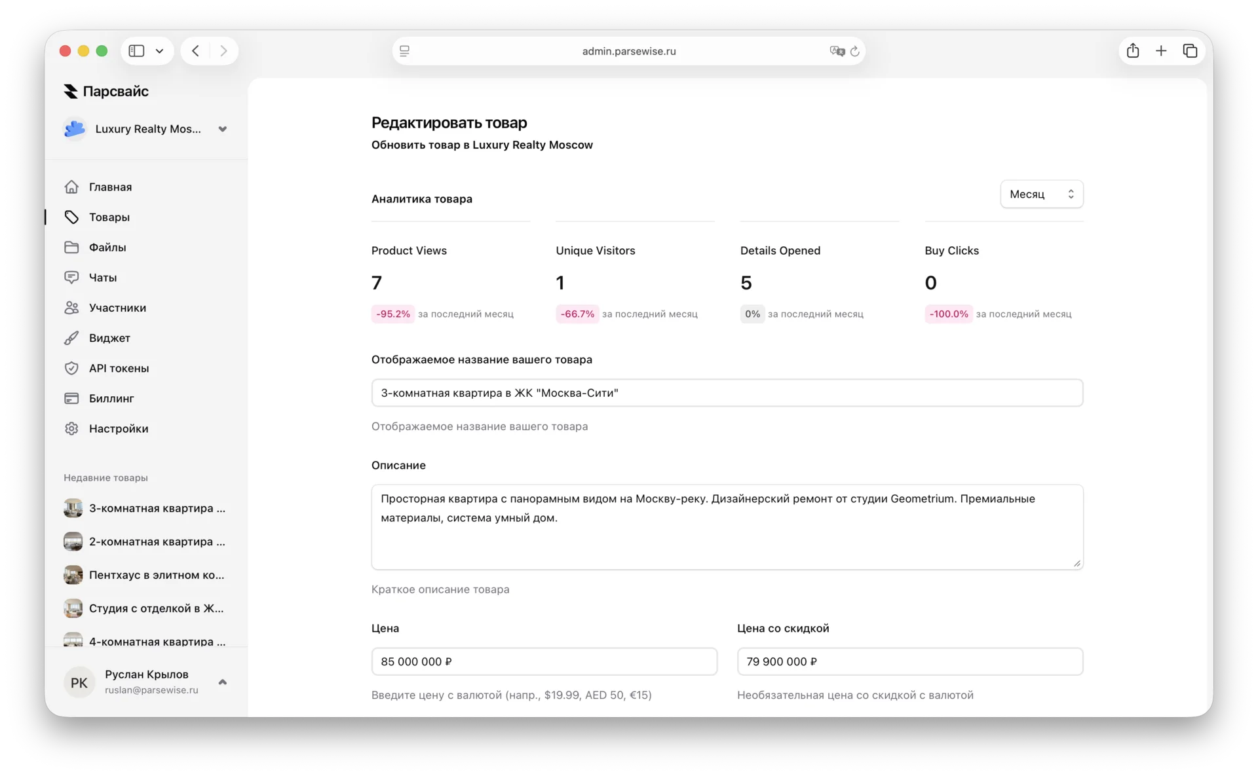The width and height of the screenshot is (1258, 776).
Task: Select the Товары products icon
Action: 72,217
